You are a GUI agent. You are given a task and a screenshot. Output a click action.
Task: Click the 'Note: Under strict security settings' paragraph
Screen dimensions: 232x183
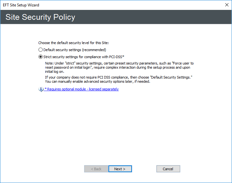[119, 67]
